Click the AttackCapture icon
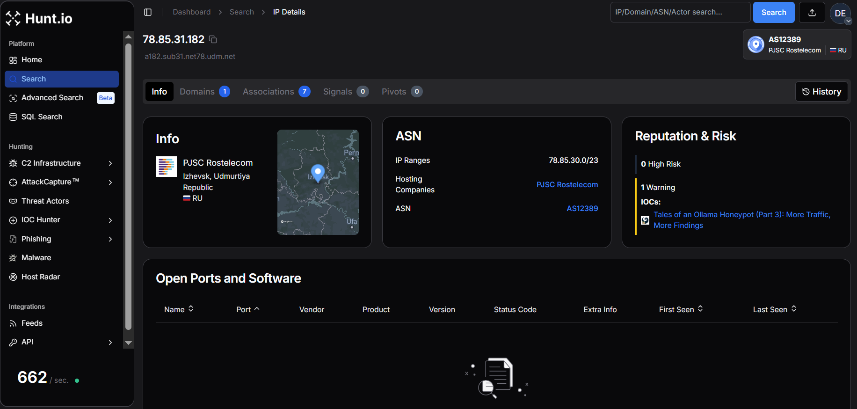The height and width of the screenshot is (409, 857). tap(13, 182)
